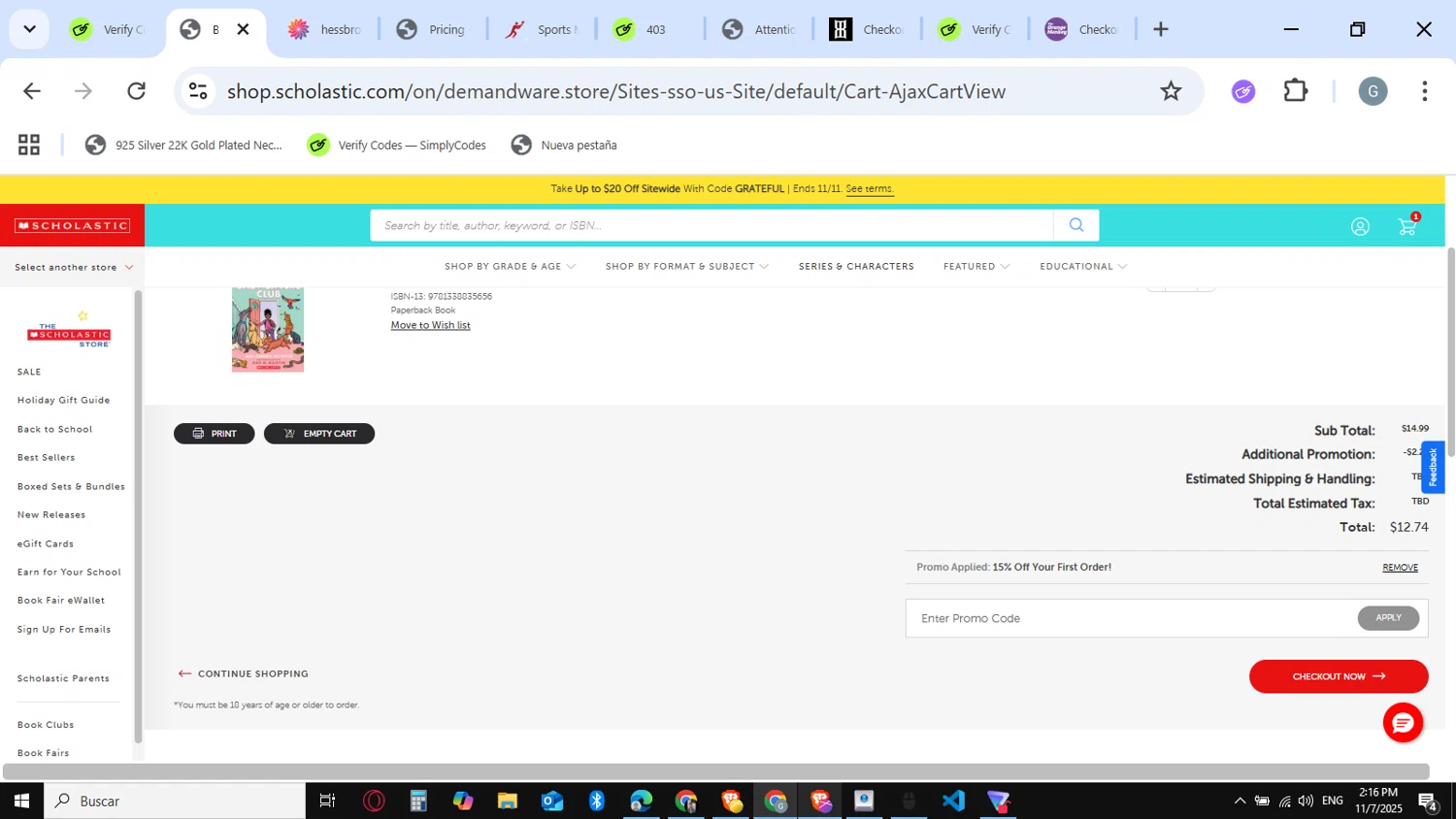Open Holiday Gift Guide in sidebar
Screen dimensions: 1456x819
point(63,400)
